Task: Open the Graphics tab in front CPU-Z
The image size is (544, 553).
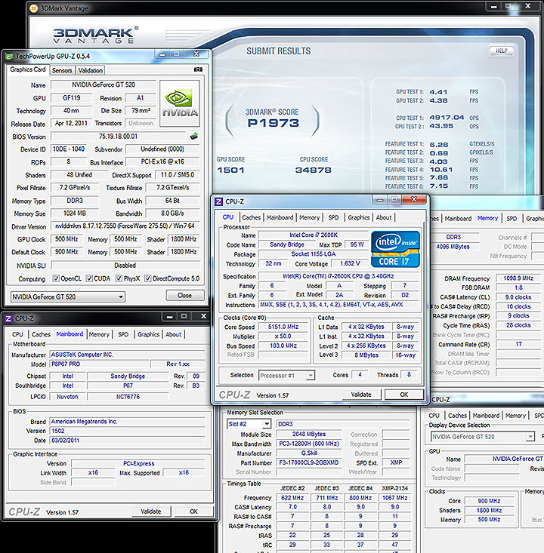Action: click(359, 217)
